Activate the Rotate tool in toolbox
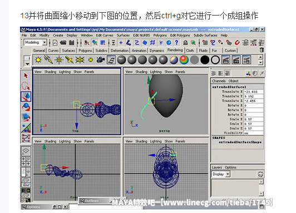Screen dimensions: 296x213 pyautogui.click(x=26, y=106)
